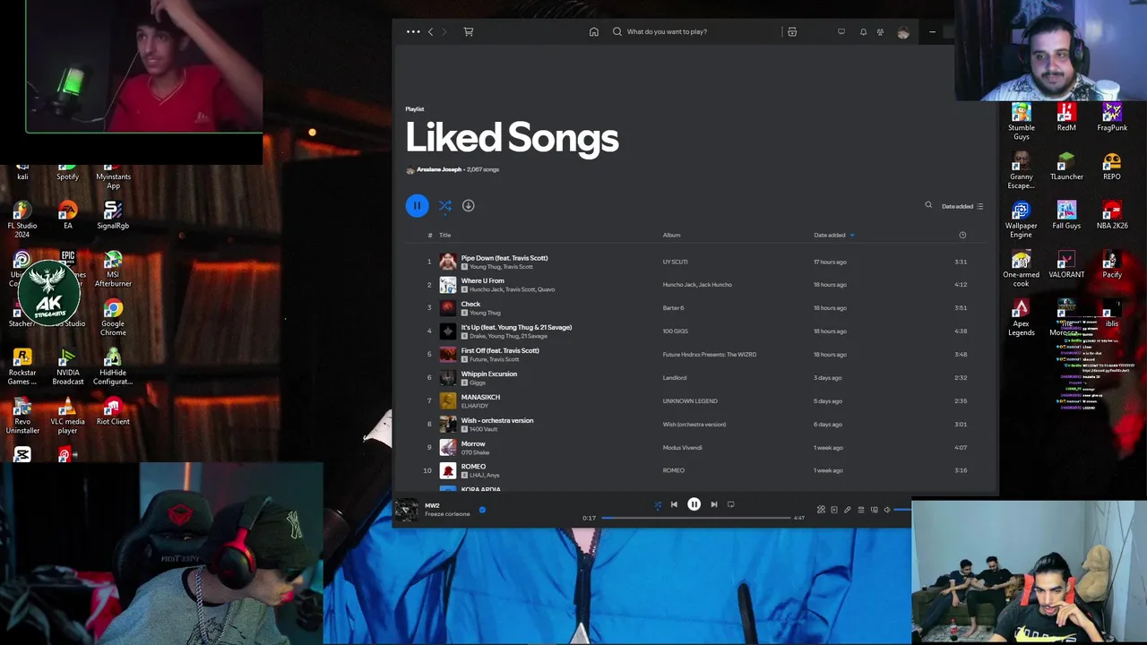Open the Google Chrome desktop shortcut
This screenshot has width=1147, height=645.
click(113, 317)
